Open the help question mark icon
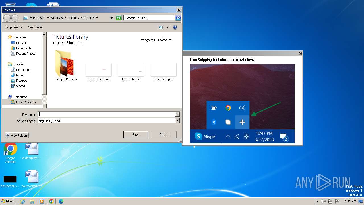 coord(175,27)
